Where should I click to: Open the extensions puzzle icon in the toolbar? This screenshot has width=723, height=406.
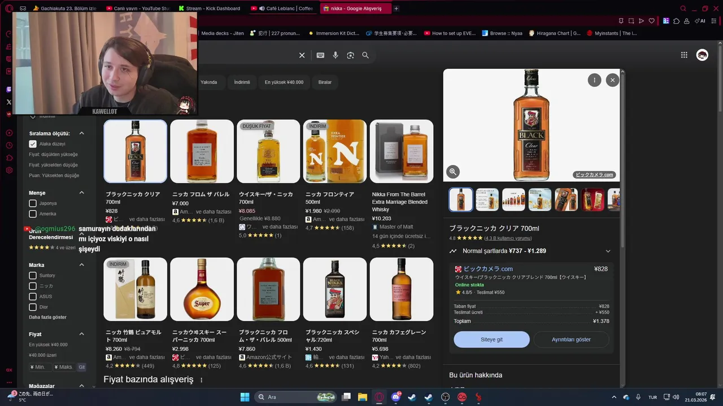point(677,21)
